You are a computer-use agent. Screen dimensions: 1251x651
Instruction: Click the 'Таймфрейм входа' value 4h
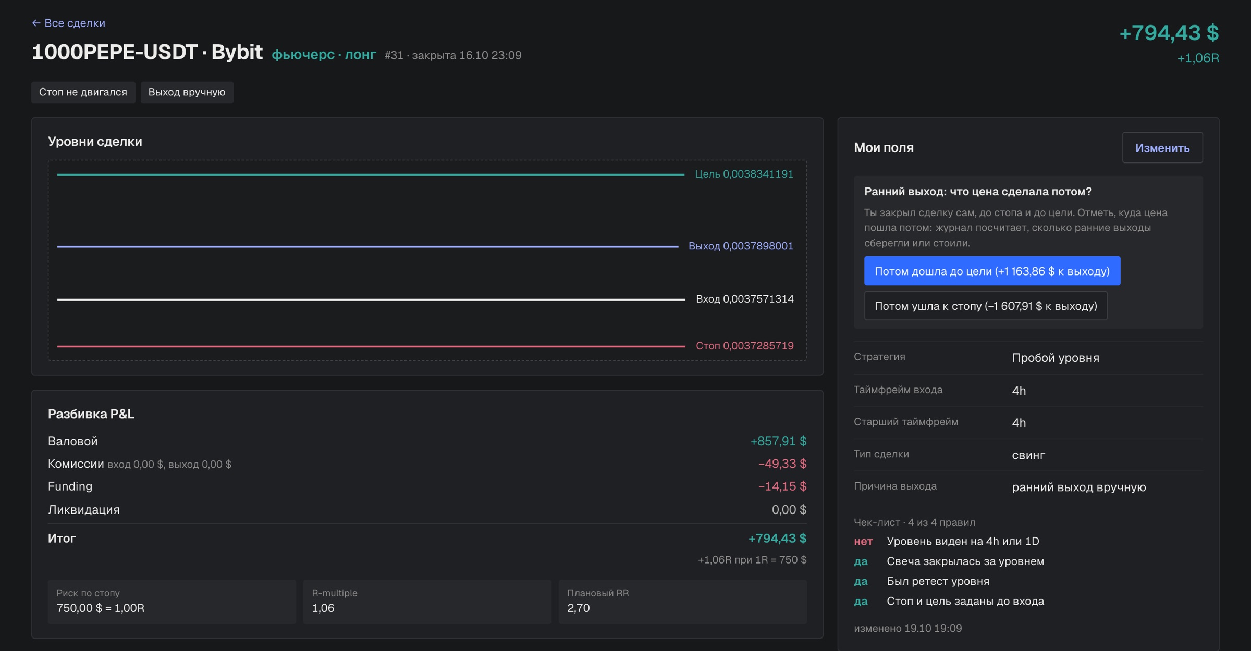[1019, 391]
